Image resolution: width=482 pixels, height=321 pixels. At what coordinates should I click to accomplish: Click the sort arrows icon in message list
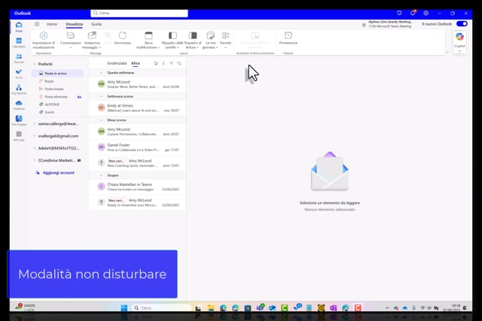(179, 63)
